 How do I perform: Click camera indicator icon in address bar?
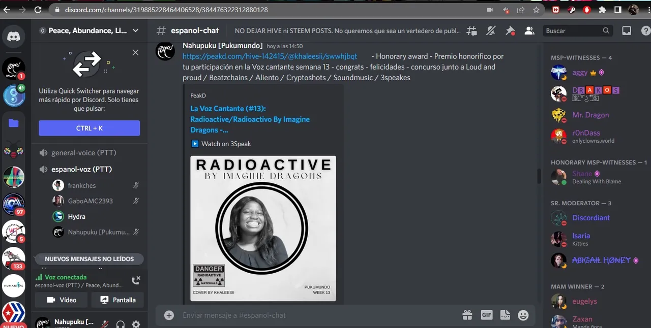click(490, 10)
